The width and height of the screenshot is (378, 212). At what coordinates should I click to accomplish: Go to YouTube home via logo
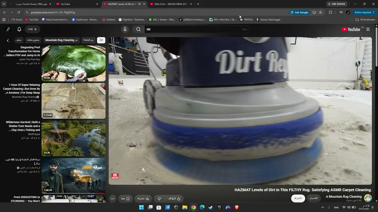pyautogui.click(x=351, y=29)
